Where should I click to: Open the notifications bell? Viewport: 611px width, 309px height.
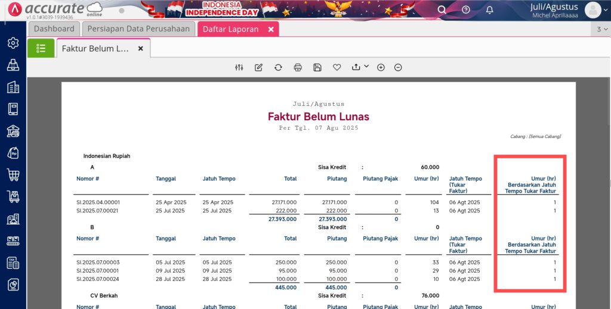(490, 10)
